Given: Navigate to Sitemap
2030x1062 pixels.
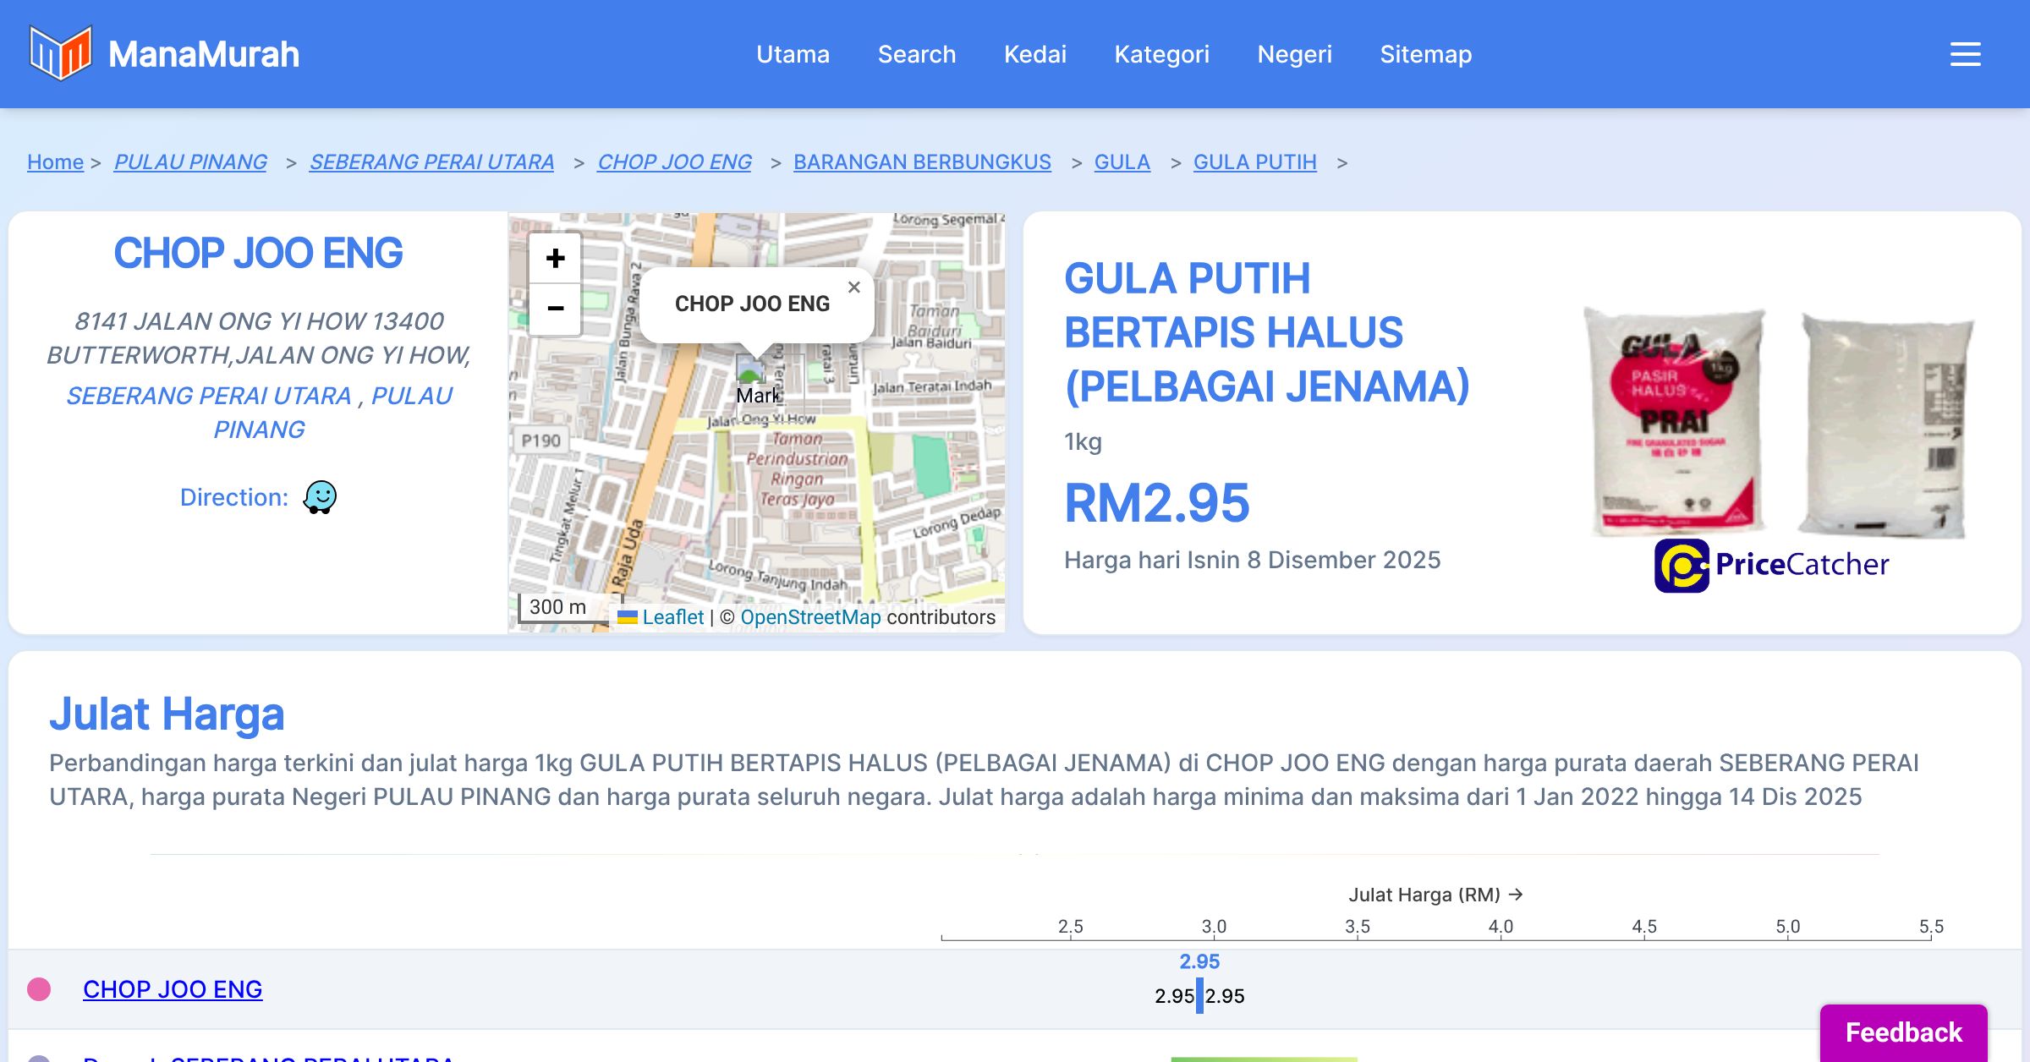Looking at the screenshot, I should coord(1425,54).
